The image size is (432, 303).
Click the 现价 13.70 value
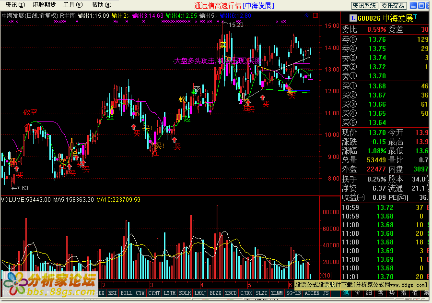[377, 133]
